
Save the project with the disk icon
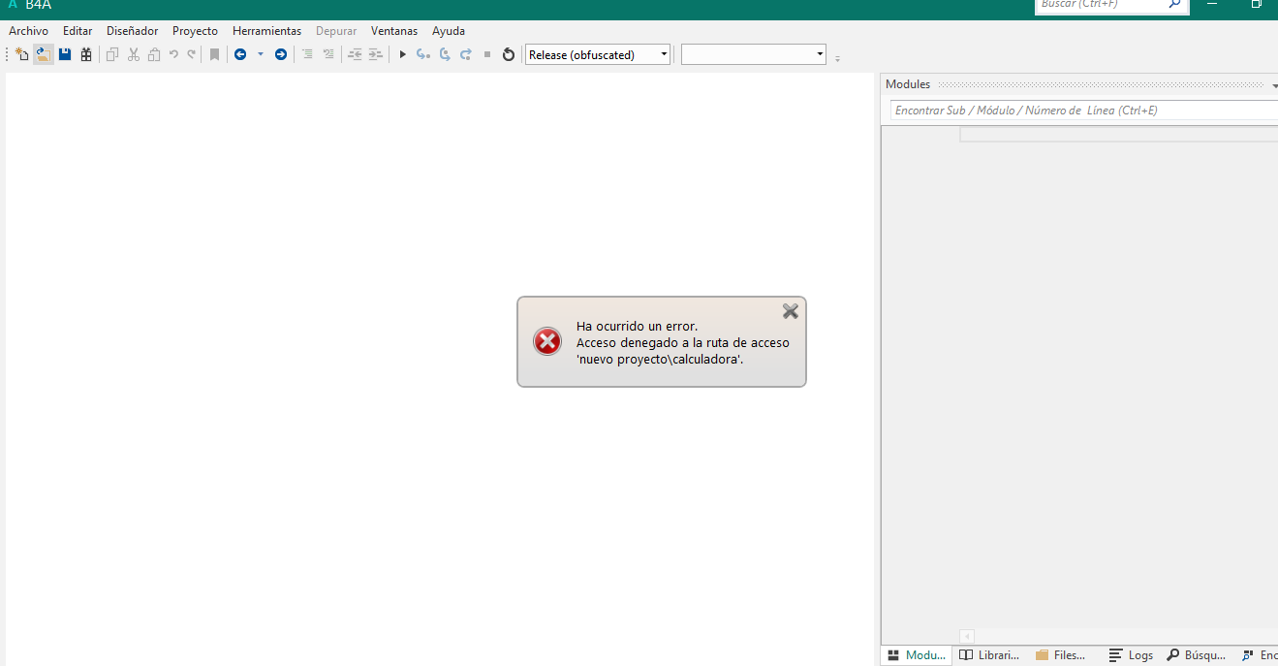[x=64, y=53]
